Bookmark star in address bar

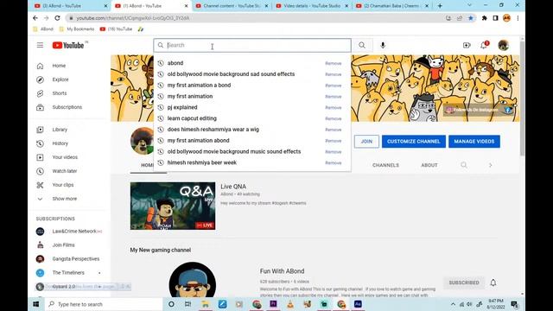pos(470,18)
